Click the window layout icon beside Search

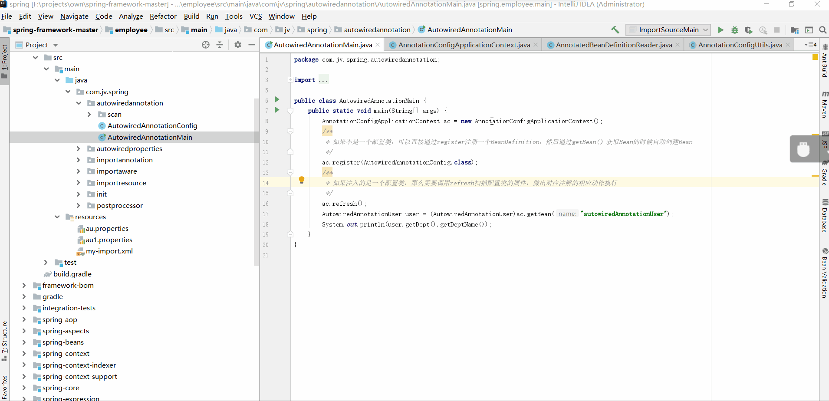(x=809, y=30)
